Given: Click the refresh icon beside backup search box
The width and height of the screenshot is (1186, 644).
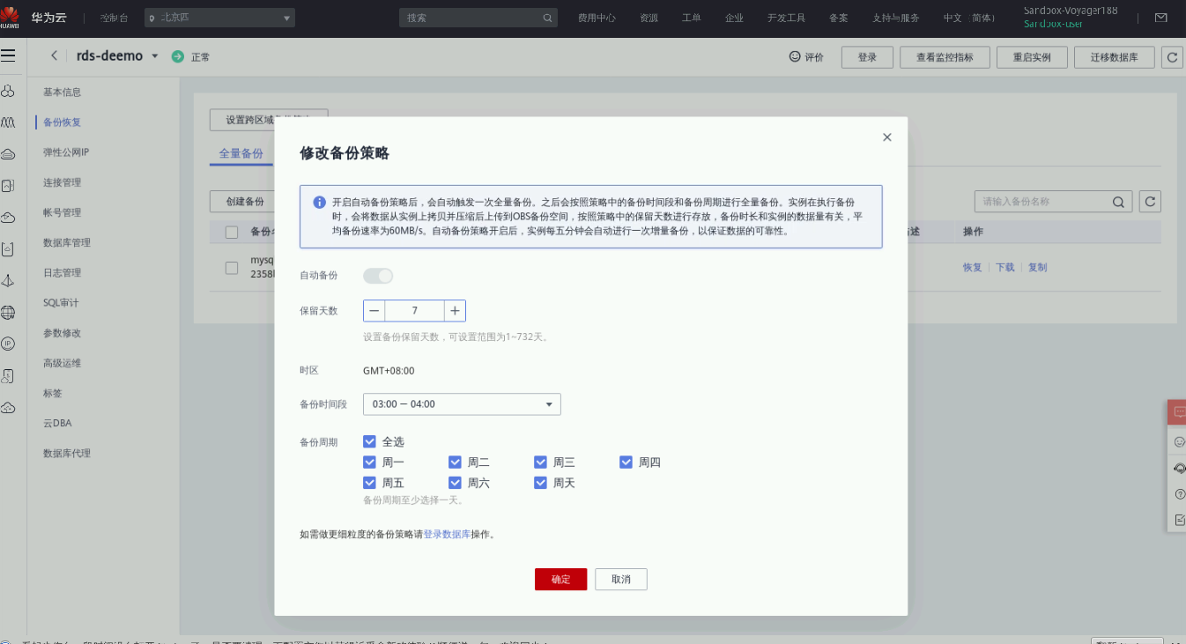Looking at the screenshot, I should click(1149, 202).
